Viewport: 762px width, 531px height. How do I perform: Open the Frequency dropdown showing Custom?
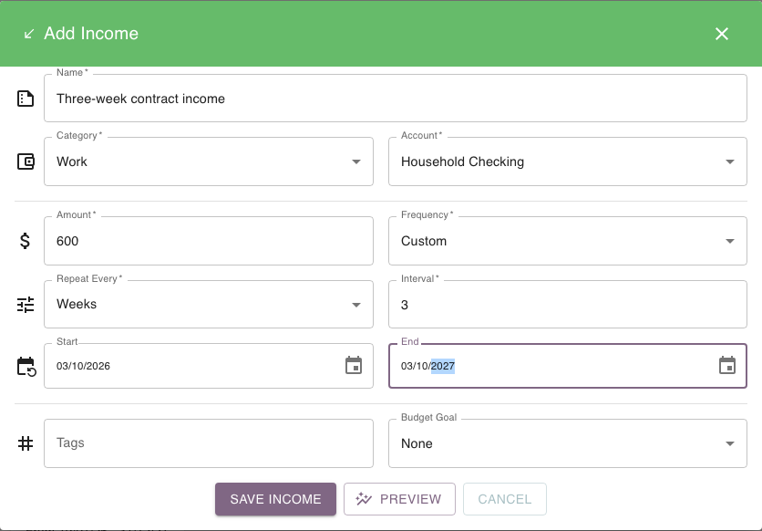568,241
